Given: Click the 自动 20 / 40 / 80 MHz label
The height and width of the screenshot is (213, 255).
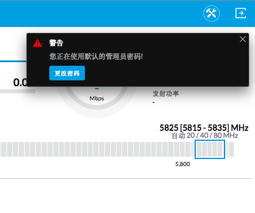Looking at the screenshot, I should (205, 136).
